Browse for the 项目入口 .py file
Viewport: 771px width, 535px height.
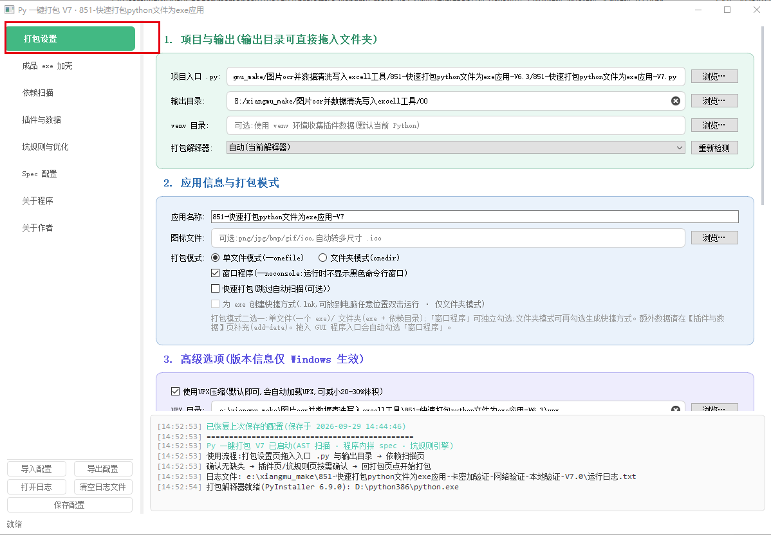(x=714, y=77)
